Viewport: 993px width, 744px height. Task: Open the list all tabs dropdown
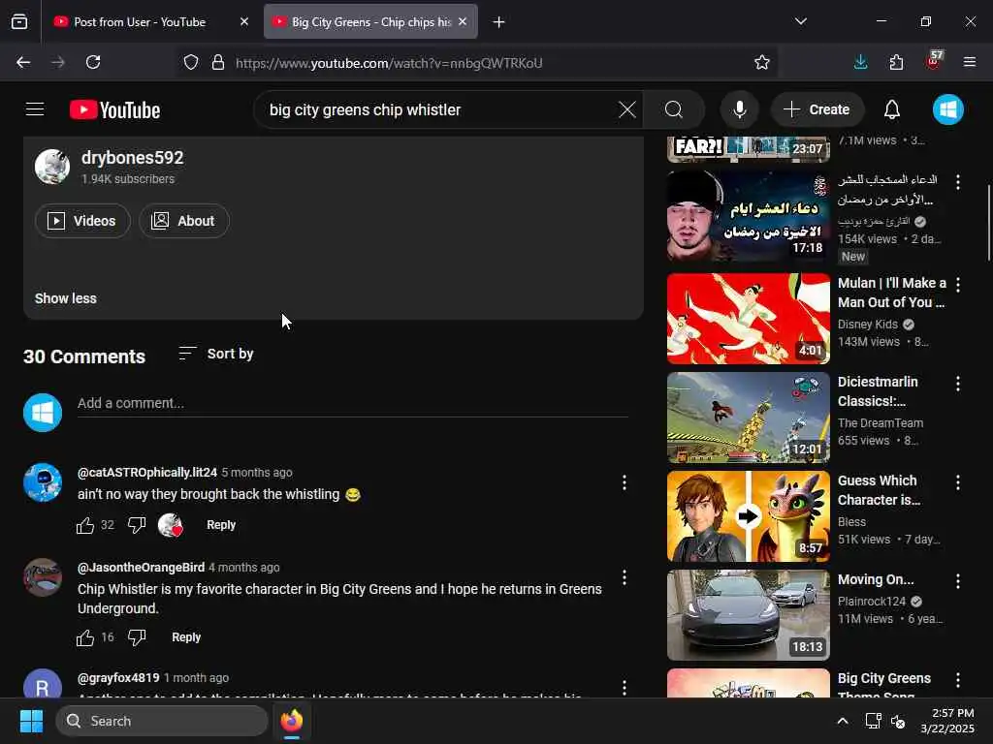[800, 21]
